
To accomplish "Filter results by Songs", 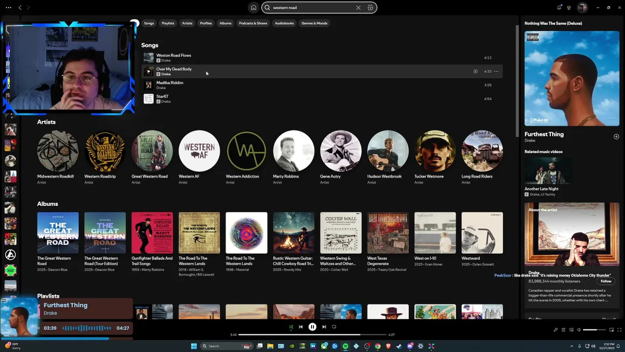I will click(149, 23).
